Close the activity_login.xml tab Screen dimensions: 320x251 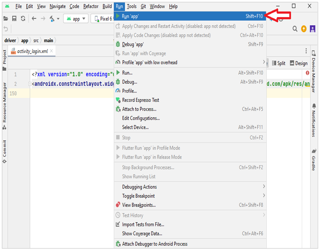click(52, 51)
